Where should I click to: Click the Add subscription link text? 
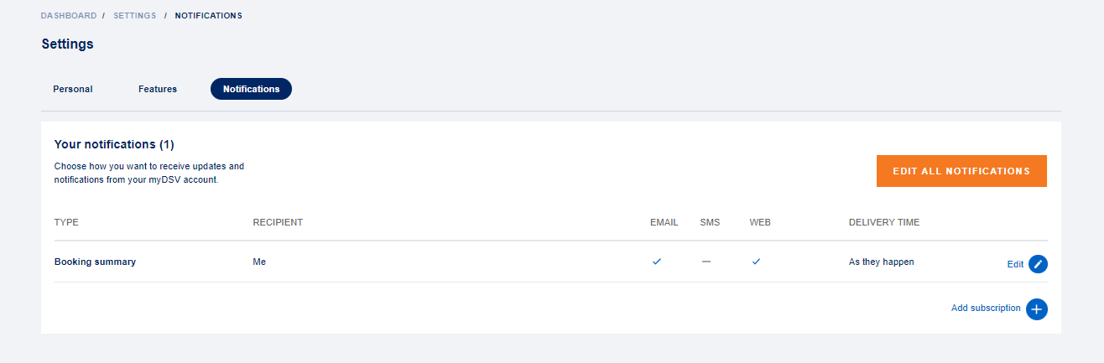pos(986,309)
